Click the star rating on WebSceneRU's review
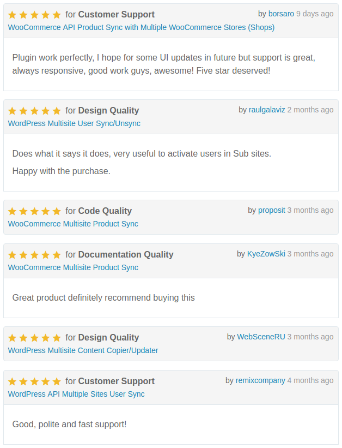The height and width of the screenshot is (448, 342). [34, 338]
